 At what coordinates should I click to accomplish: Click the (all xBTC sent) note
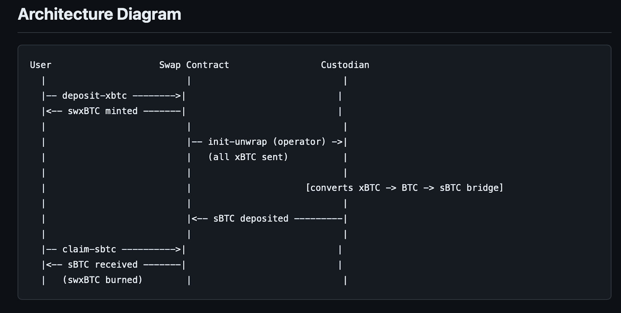(248, 157)
